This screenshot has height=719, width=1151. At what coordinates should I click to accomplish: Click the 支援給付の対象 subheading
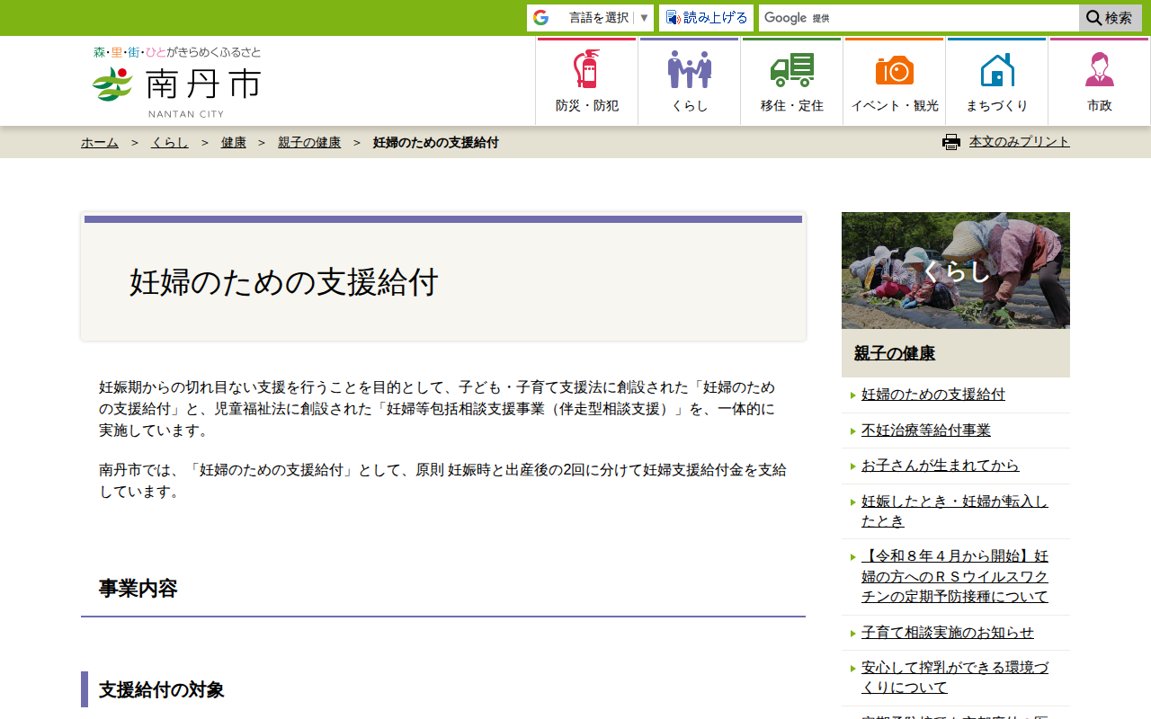[x=162, y=689]
